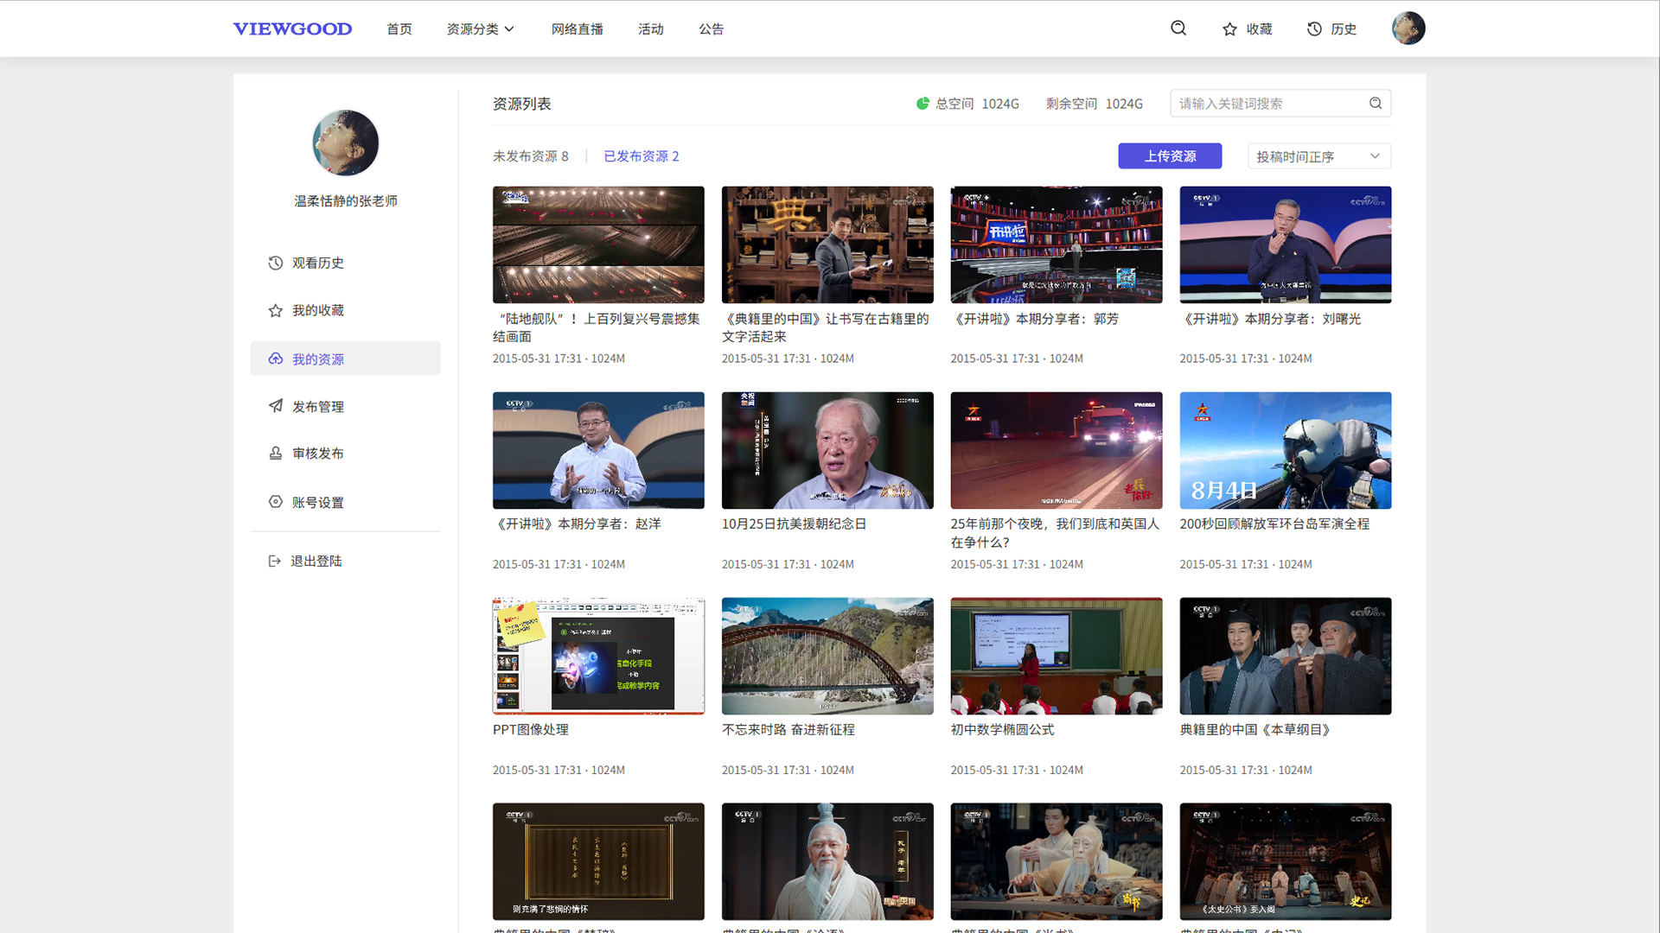
Task: Click the VIEWGOOD logo
Action: click(292, 29)
